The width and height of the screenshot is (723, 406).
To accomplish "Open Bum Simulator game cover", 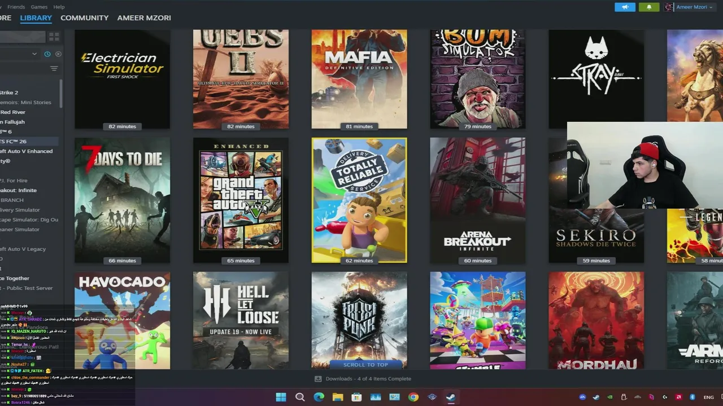I will point(478,79).
